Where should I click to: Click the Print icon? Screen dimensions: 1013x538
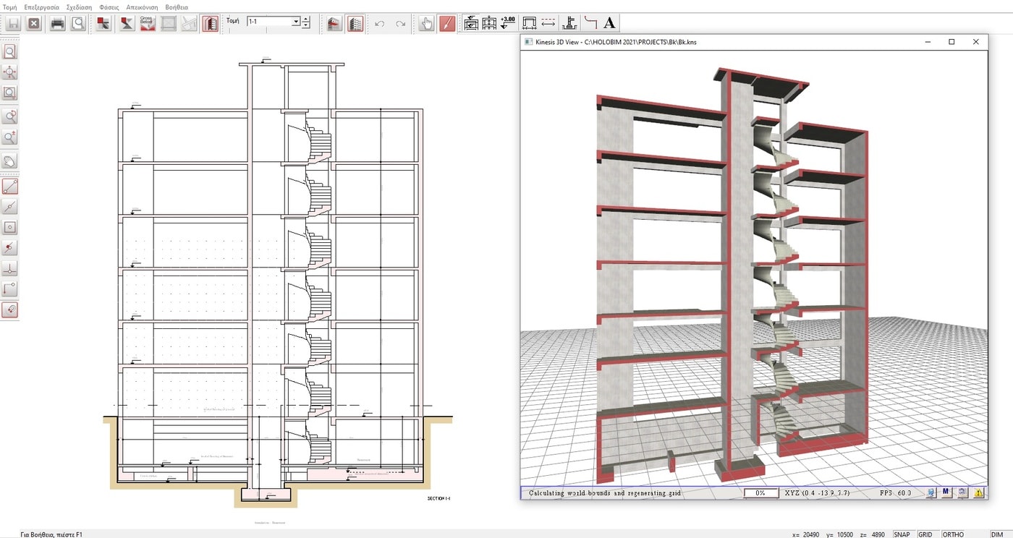58,23
